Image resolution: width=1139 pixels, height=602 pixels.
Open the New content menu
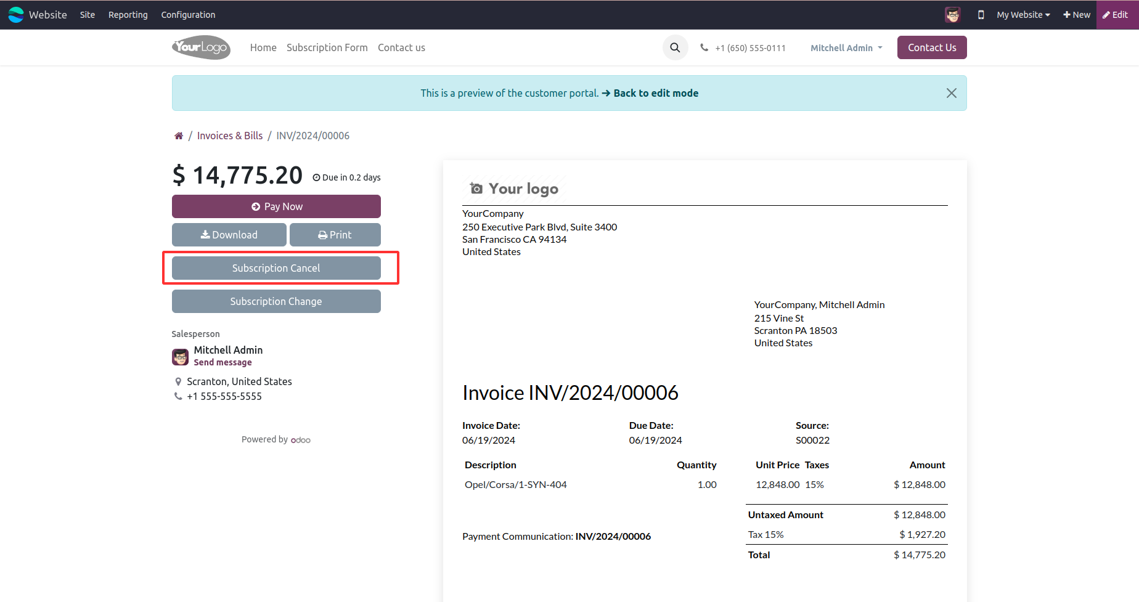click(1076, 15)
